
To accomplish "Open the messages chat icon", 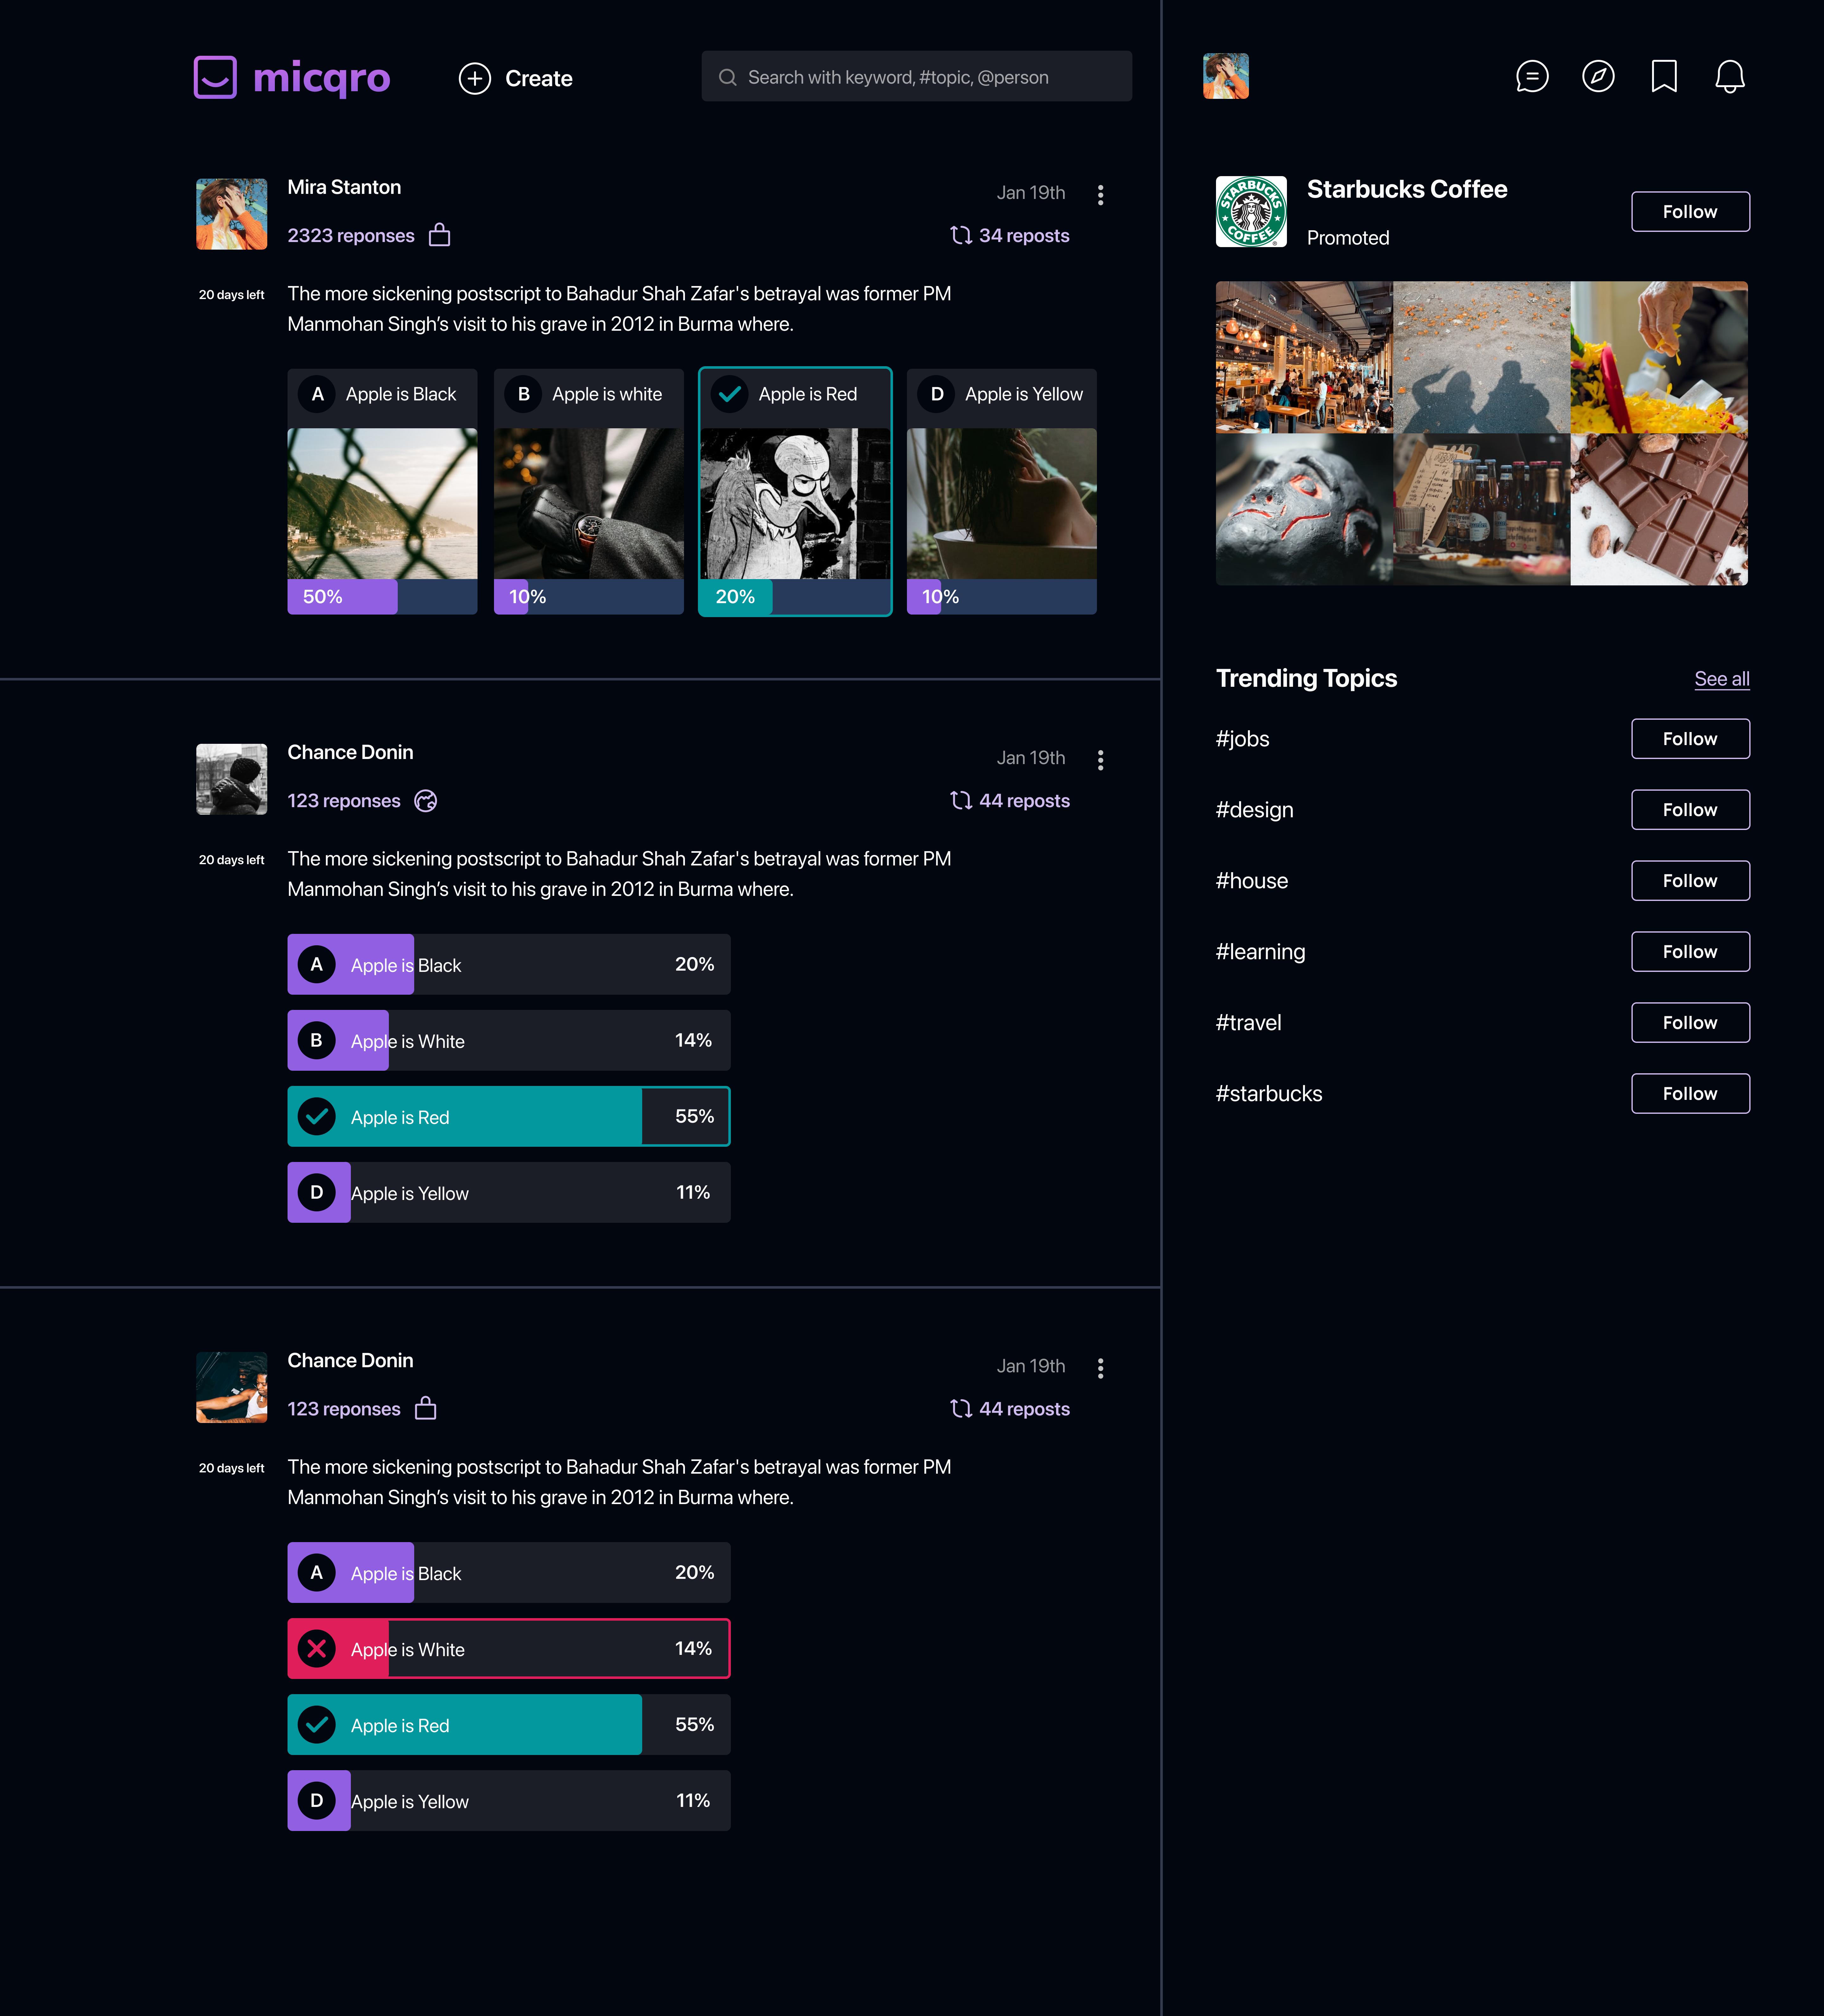I will (x=1532, y=76).
